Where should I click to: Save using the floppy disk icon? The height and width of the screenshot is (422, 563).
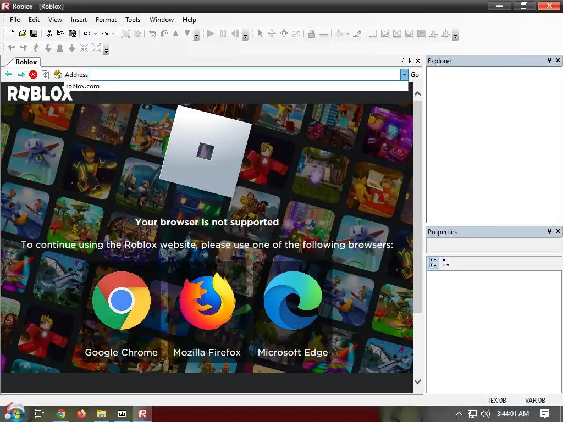34,34
